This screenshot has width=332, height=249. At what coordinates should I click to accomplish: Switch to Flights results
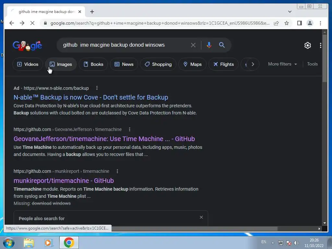pos(224,64)
